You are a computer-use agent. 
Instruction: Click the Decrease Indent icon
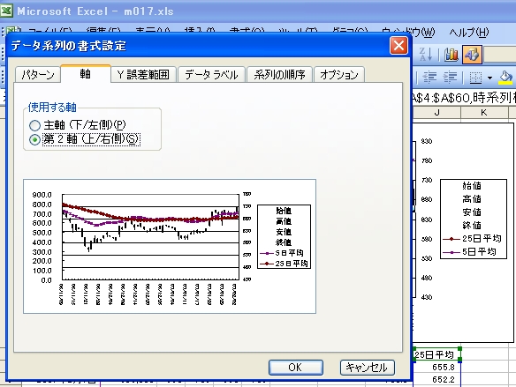(429, 78)
